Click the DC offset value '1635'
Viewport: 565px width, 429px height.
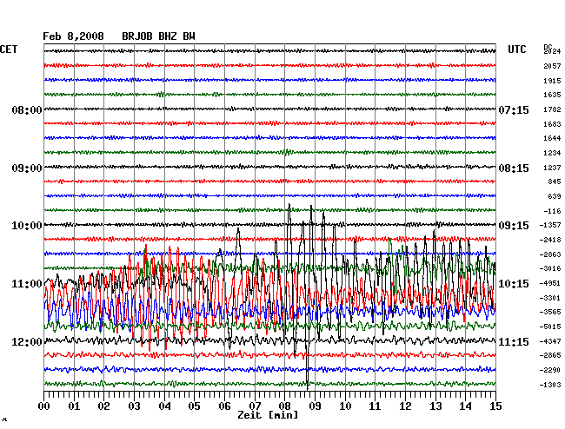point(552,95)
